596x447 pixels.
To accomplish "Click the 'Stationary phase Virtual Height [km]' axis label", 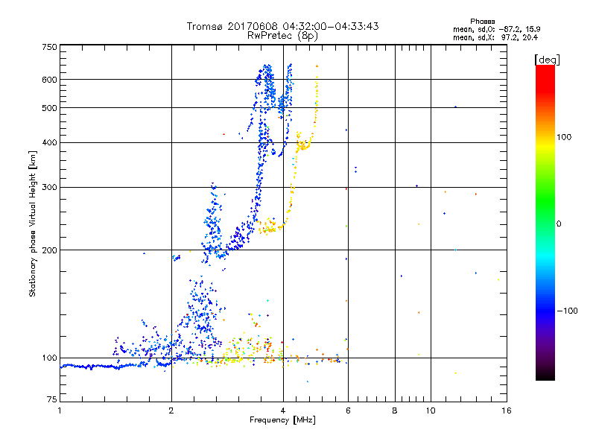I will (x=33, y=224).
